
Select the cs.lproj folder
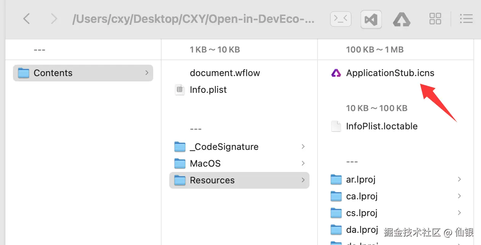[362, 213]
